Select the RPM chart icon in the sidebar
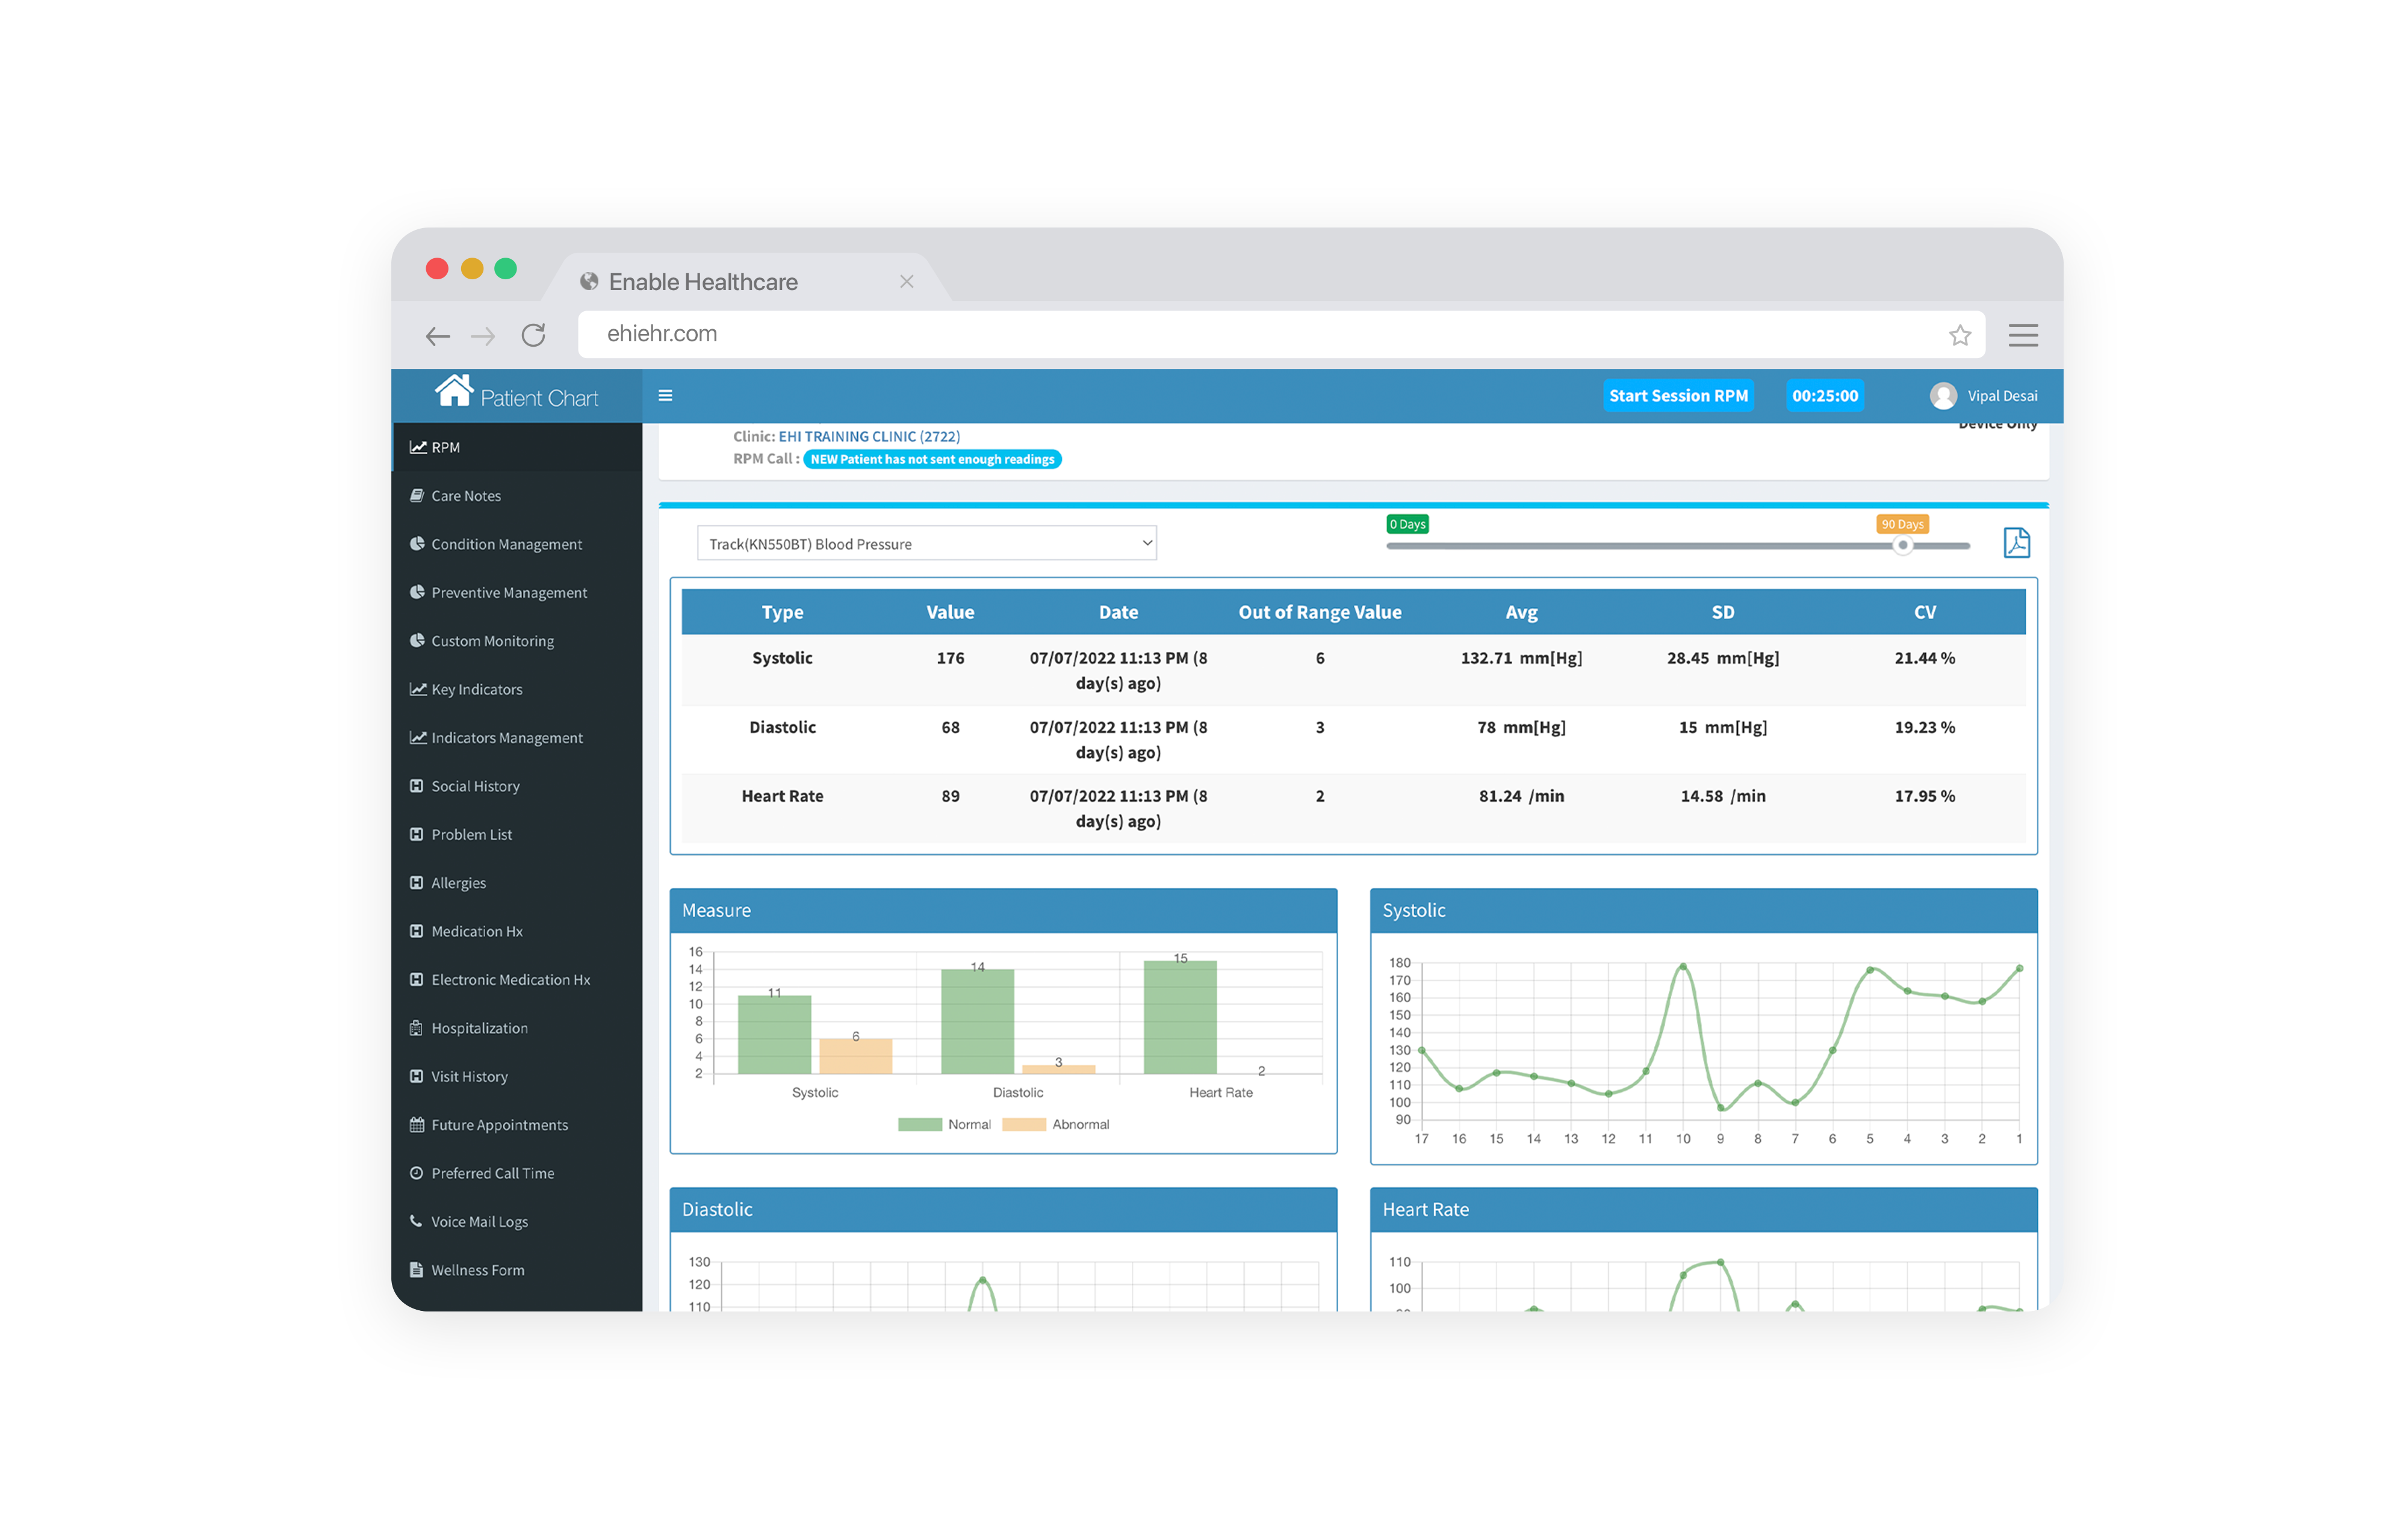The width and height of the screenshot is (2408, 1539). 418,447
